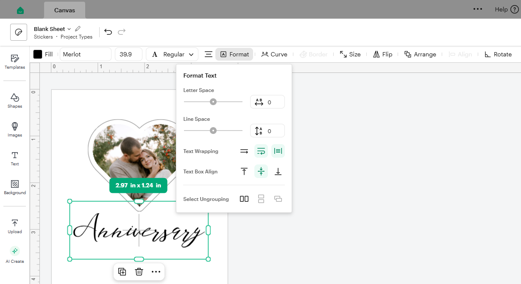The image size is (521, 284).
Task: Ungroup text by letters icon
Action: pos(244,199)
